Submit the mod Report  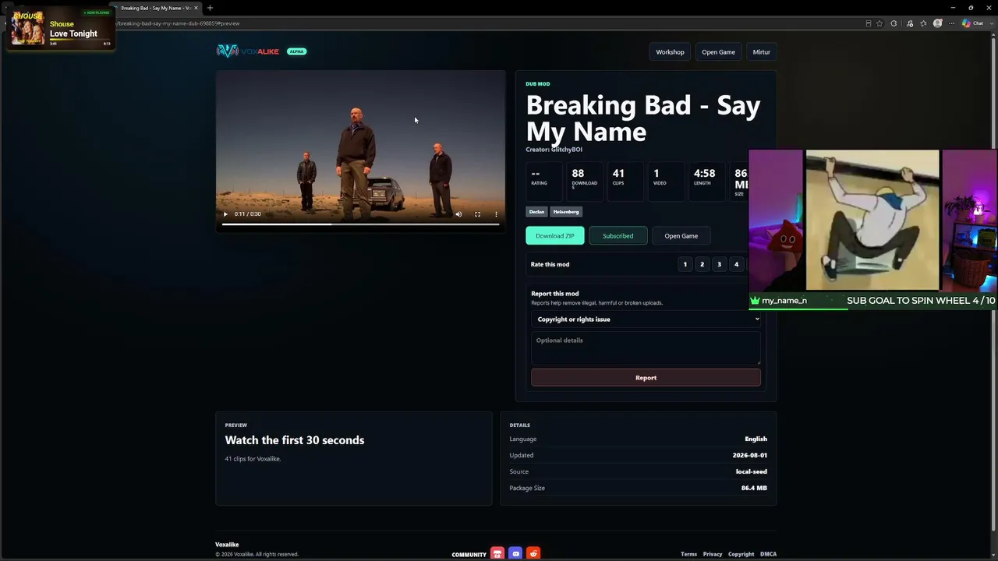[646, 378]
